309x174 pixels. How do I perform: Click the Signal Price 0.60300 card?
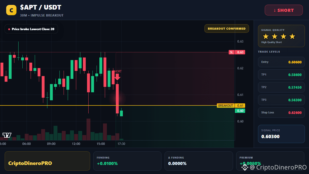[281, 134]
